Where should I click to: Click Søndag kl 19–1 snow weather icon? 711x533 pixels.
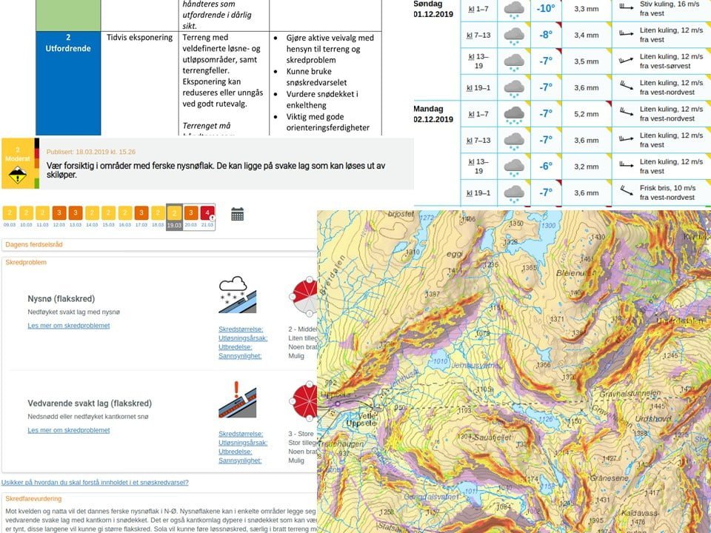pos(514,88)
